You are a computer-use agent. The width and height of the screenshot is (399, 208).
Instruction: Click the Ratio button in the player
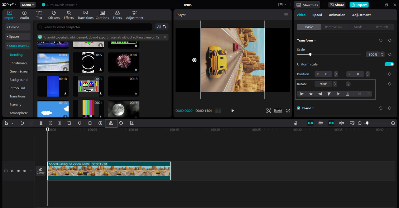point(278,111)
